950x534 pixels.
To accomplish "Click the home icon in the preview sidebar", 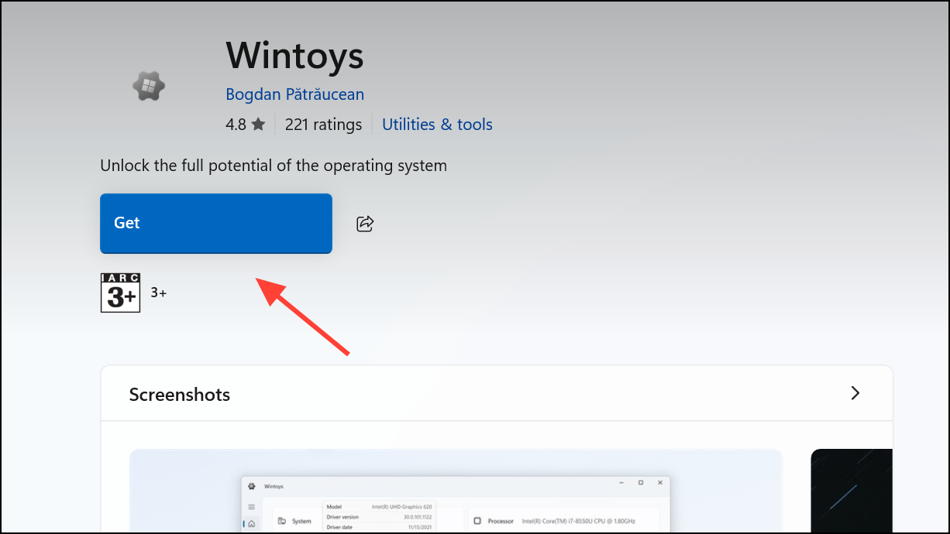I will click(252, 525).
